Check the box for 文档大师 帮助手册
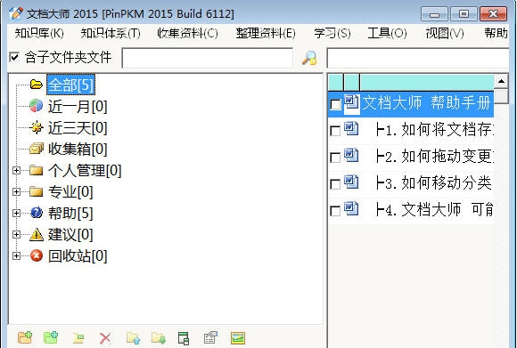Viewport: 517px width, 348px height. click(x=335, y=105)
